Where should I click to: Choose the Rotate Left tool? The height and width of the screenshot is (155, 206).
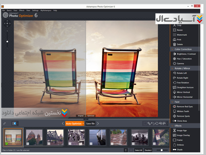(175, 73)
